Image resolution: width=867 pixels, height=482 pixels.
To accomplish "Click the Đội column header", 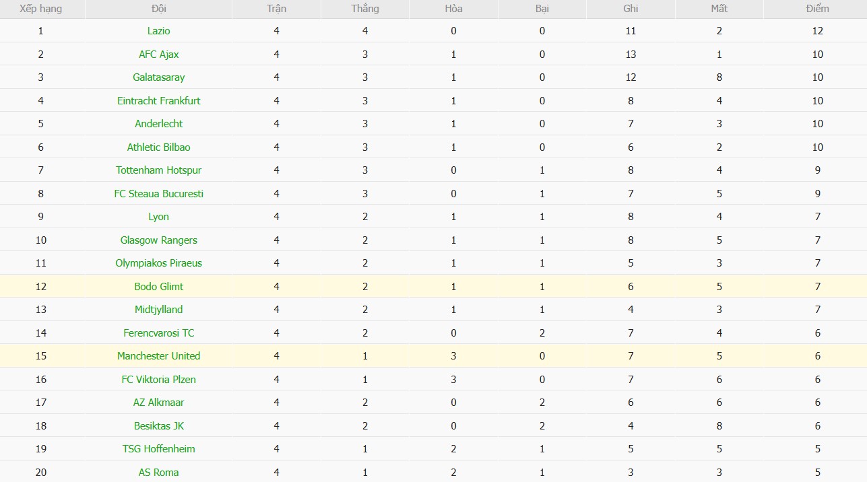I will (x=158, y=9).
